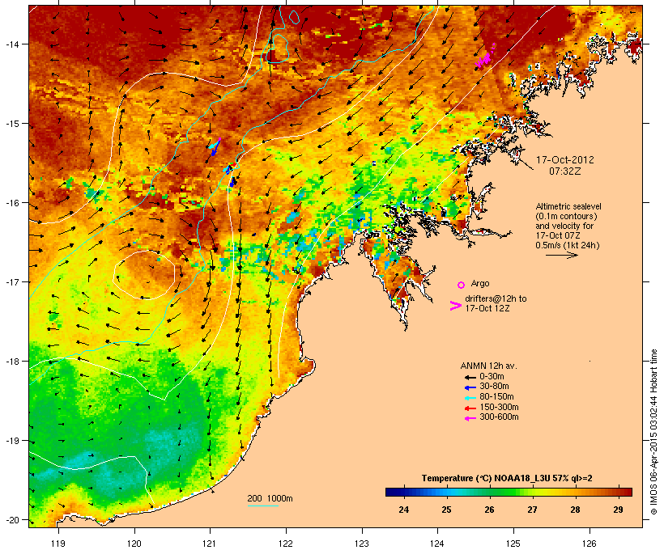Click the longitude axis label 123
664x550 pixels.
pos(362,544)
